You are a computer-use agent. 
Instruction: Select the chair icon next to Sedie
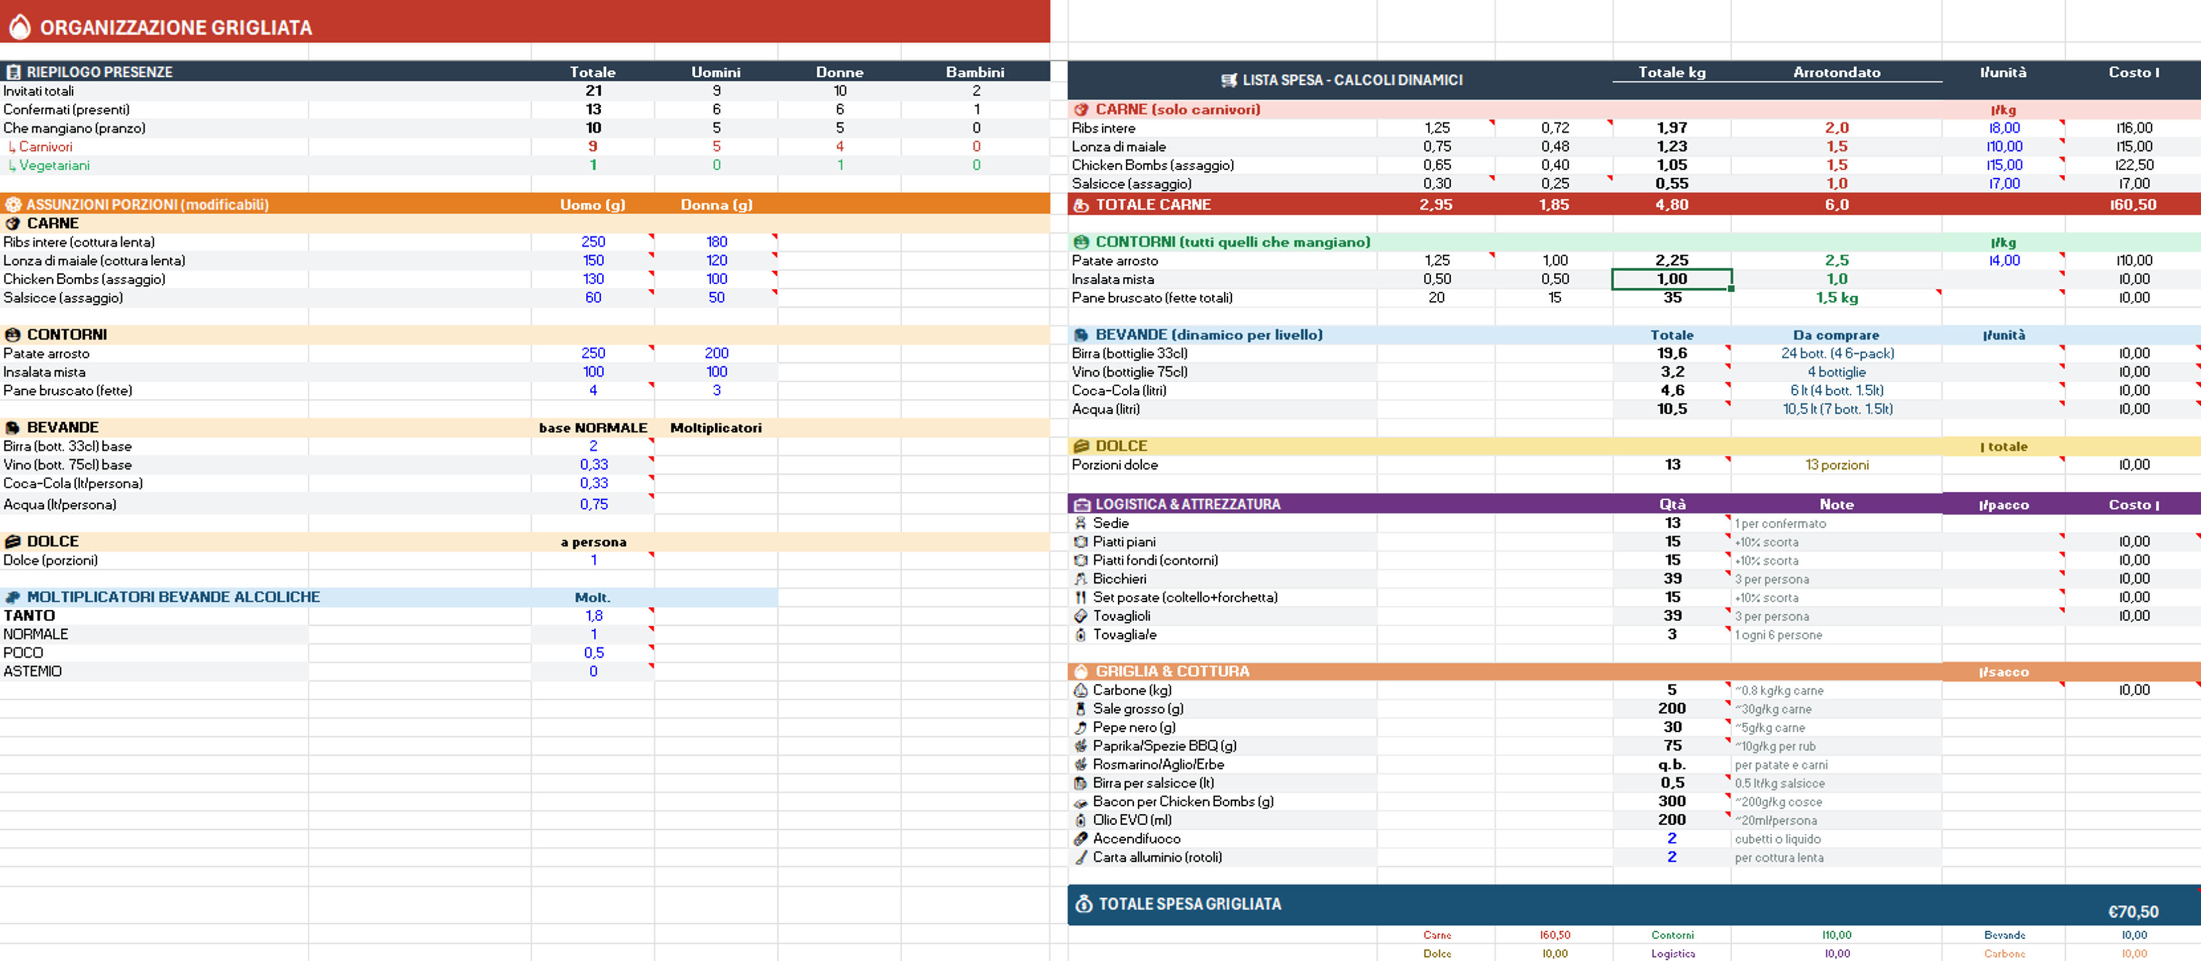(x=1081, y=523)
